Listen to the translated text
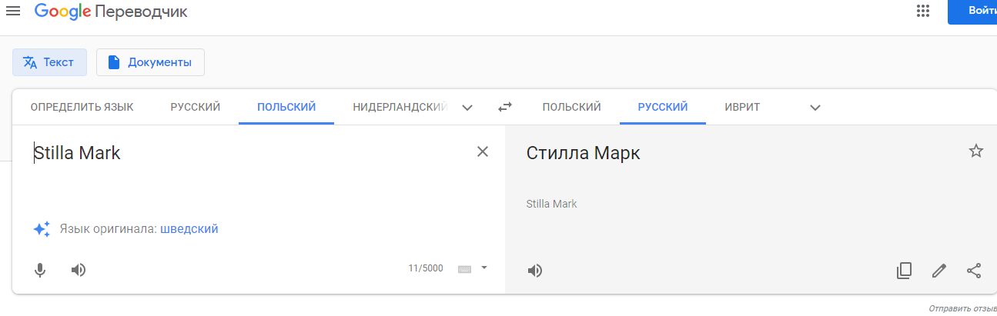 coord(535,271)
